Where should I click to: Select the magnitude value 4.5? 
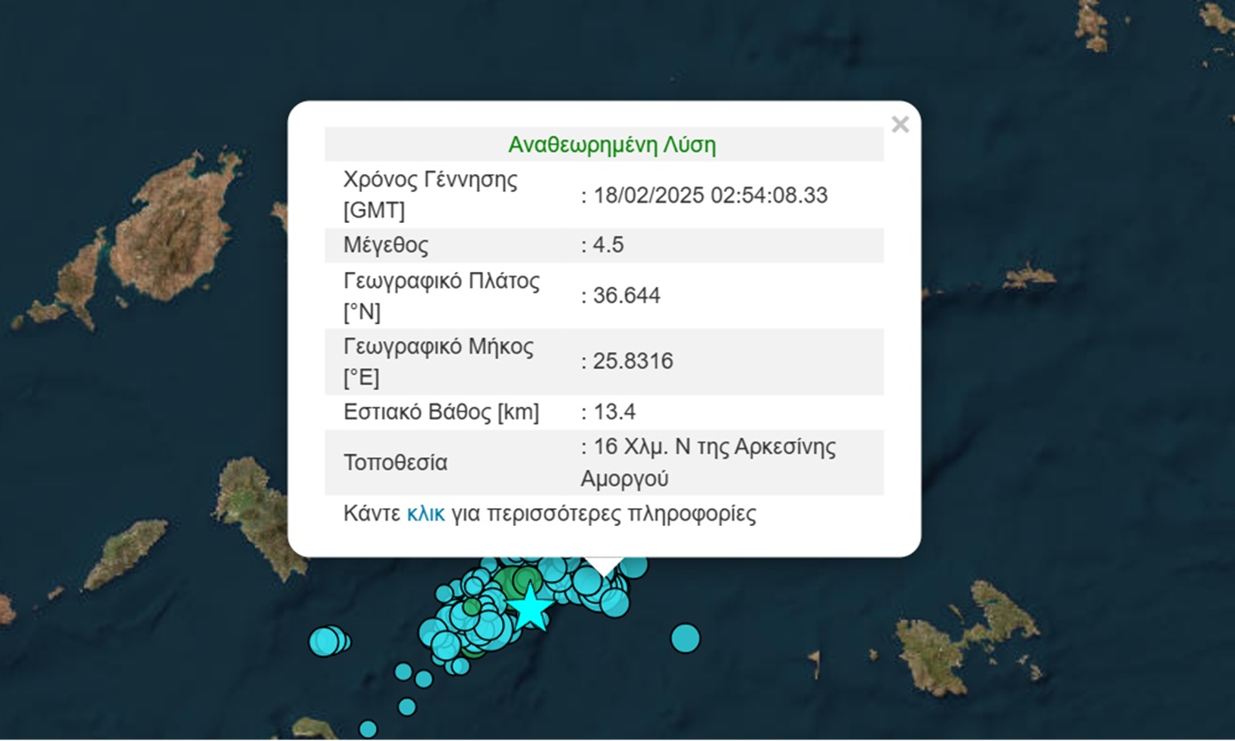point(607,245)
